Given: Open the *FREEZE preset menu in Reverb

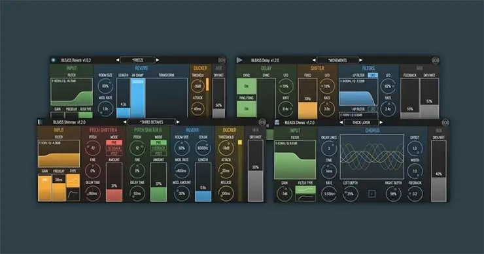Looking at the screenshot, I should [x=137, y=60].
